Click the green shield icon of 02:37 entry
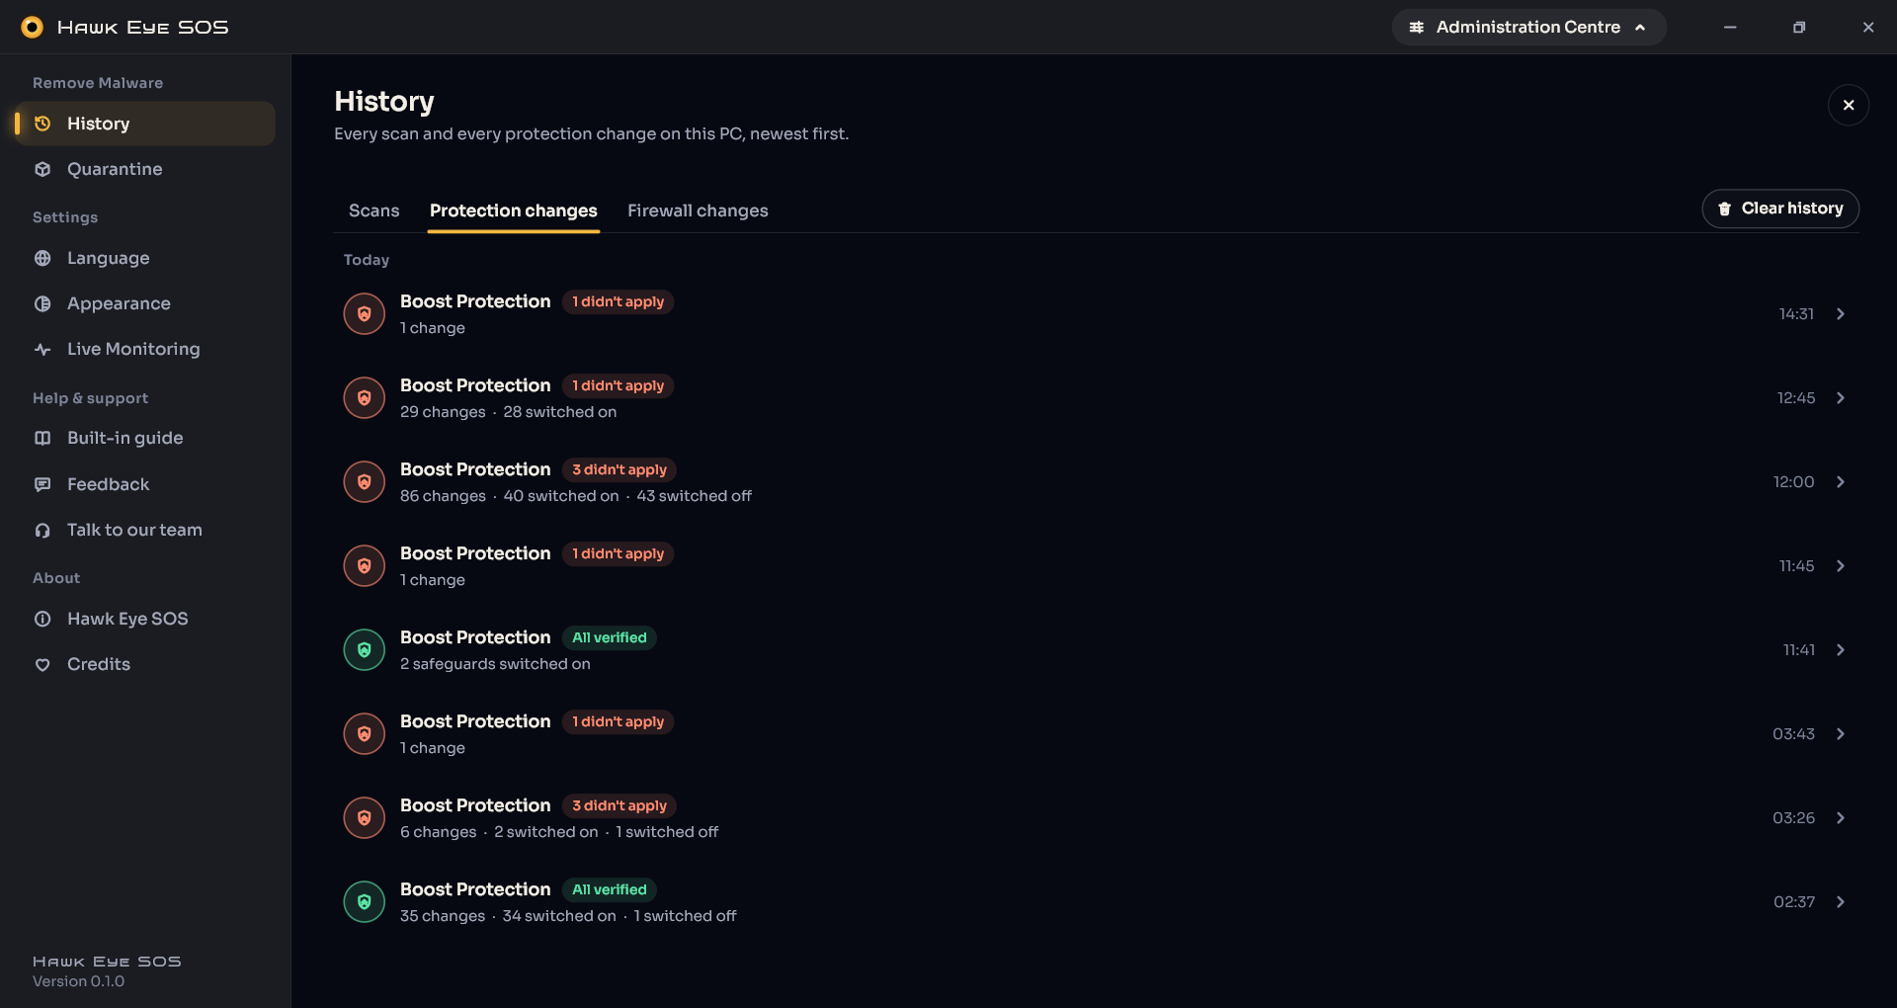 pyautogui.click(x=364, y=902)
